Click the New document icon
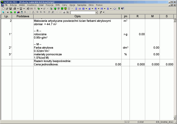 (3, 8)
